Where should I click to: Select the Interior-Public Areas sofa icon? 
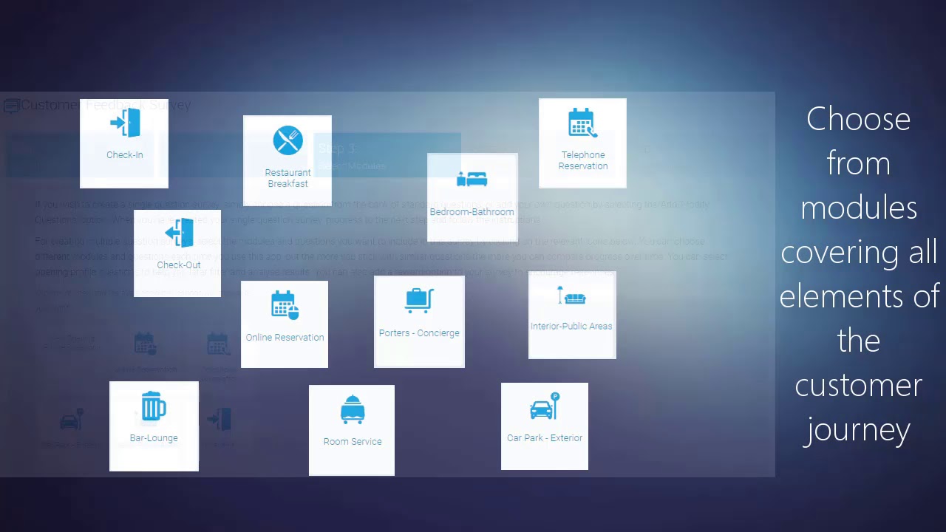click(571, 296)
